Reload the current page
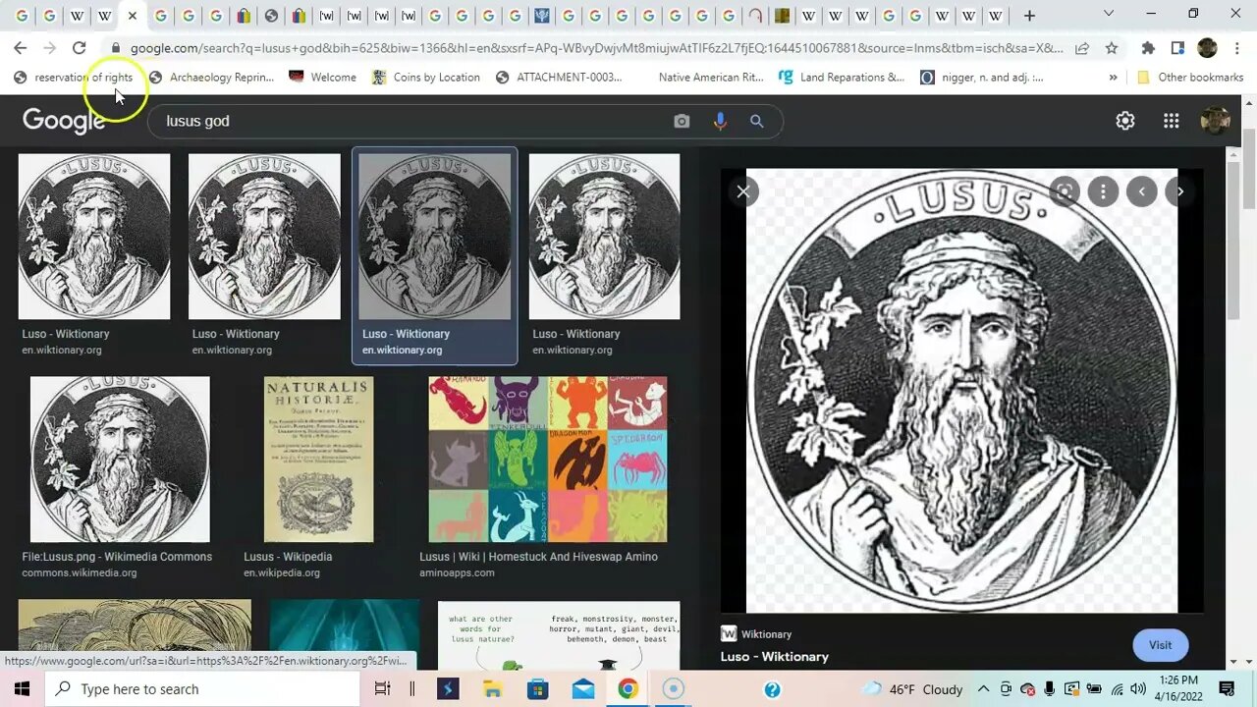Viewport: 1257px width, 707px height. [79, 48]
